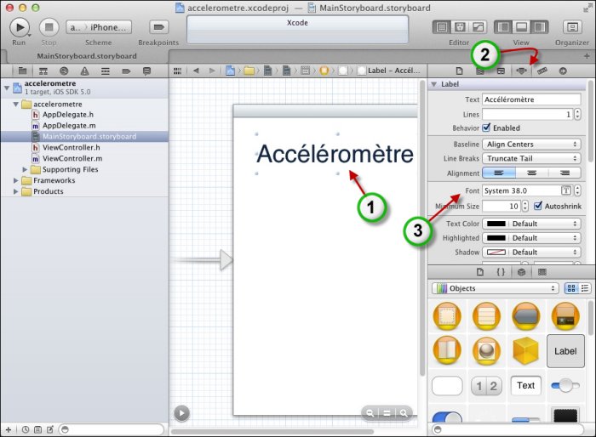Collapse the accelerometre project root

click(7, 88)
